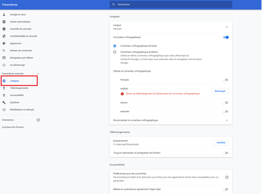Select Correcteur orthographique amélioré radio button
This screenshot has width=262, height=194.
pos(115,52)
